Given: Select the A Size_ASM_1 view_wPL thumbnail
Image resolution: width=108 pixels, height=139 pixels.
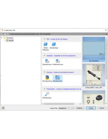Looking at the screenshot, I should 94,76.
